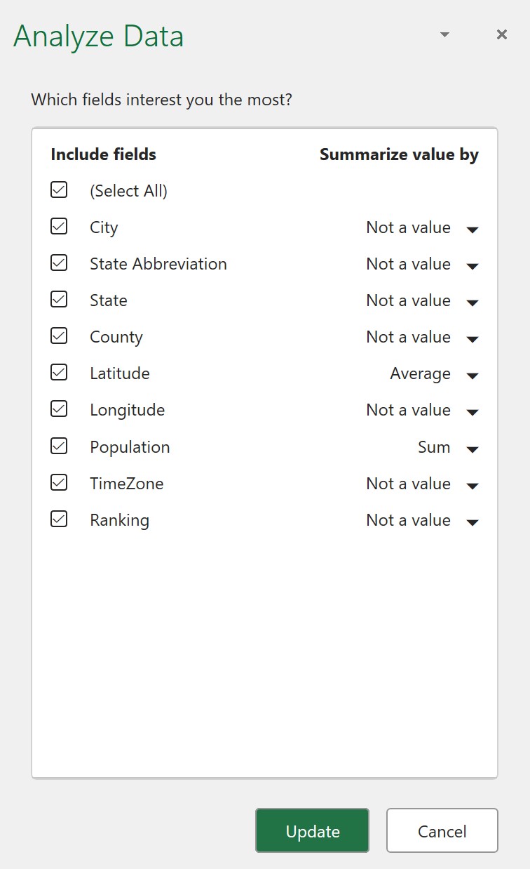530x869 pixels.
Task: Deselect the Longitude field
Action: pos(59,409)
